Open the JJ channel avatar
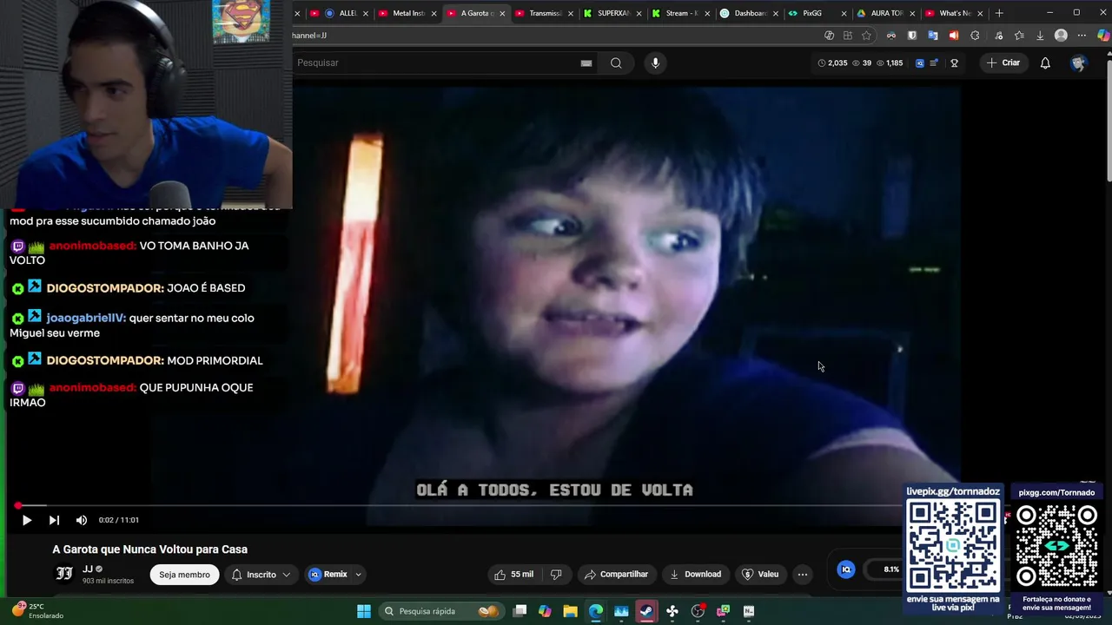 click(64, 573)
